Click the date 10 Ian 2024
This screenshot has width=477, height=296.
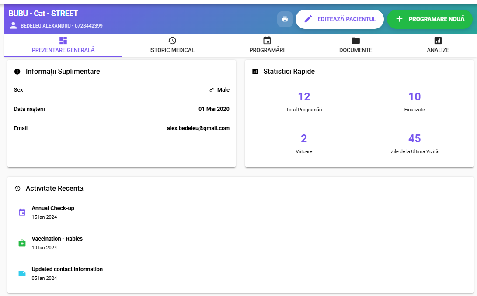coord(45,248)
